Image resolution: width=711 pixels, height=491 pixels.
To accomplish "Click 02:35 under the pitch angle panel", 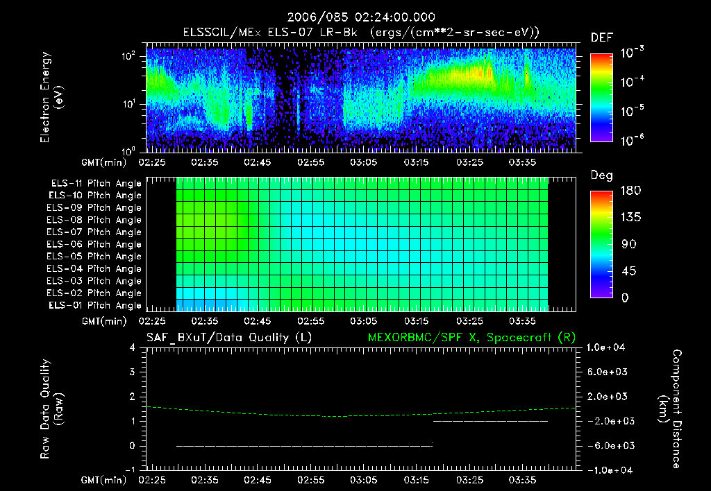I will click(205, 321).
